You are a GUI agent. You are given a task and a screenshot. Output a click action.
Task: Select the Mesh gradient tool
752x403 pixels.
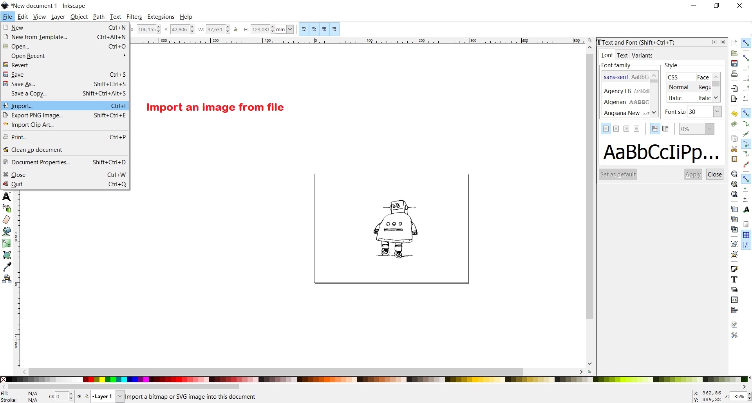[x=7, y=255]
